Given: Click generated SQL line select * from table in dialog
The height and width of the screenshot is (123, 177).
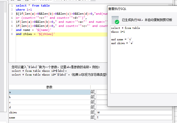Looking at the screenshot, I should pyautogui.click(x=126, y=28).
